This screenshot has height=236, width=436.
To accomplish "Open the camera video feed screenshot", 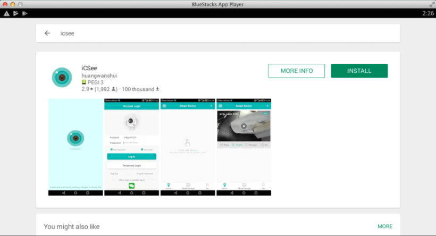I will click(244, 147).
